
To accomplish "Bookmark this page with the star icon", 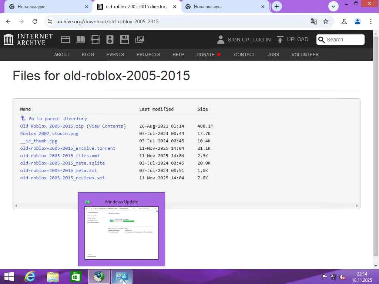I will (326, 21).
